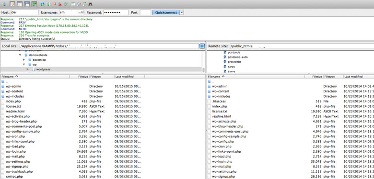Expand the wordpress folder in local tree

click(x=28, y=69)
